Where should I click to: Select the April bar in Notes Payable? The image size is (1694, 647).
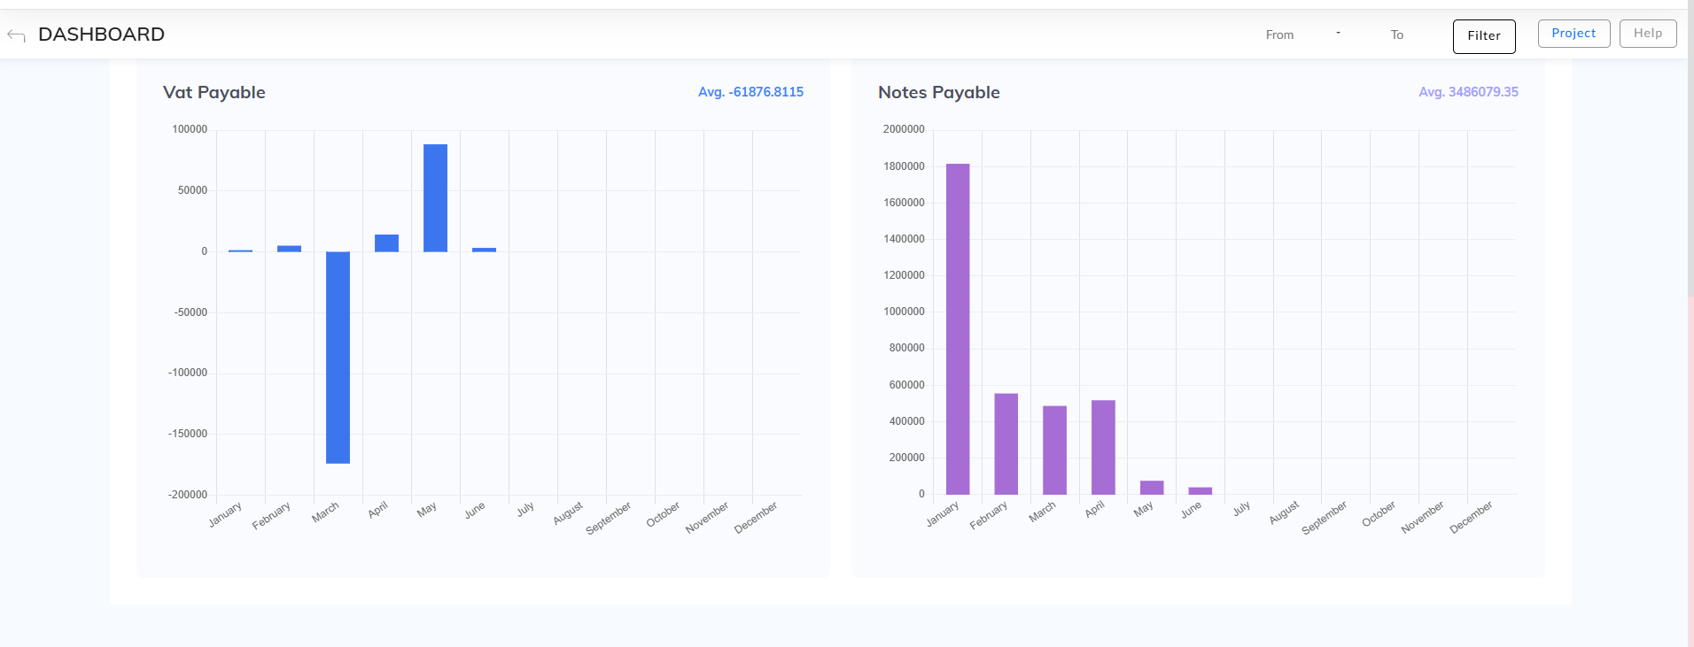[x=1103, y=447]
